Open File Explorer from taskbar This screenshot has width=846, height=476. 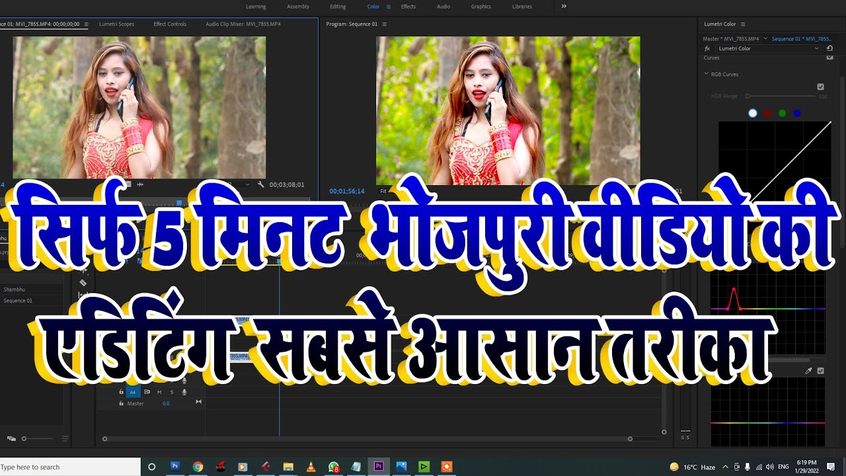[288, 467]
